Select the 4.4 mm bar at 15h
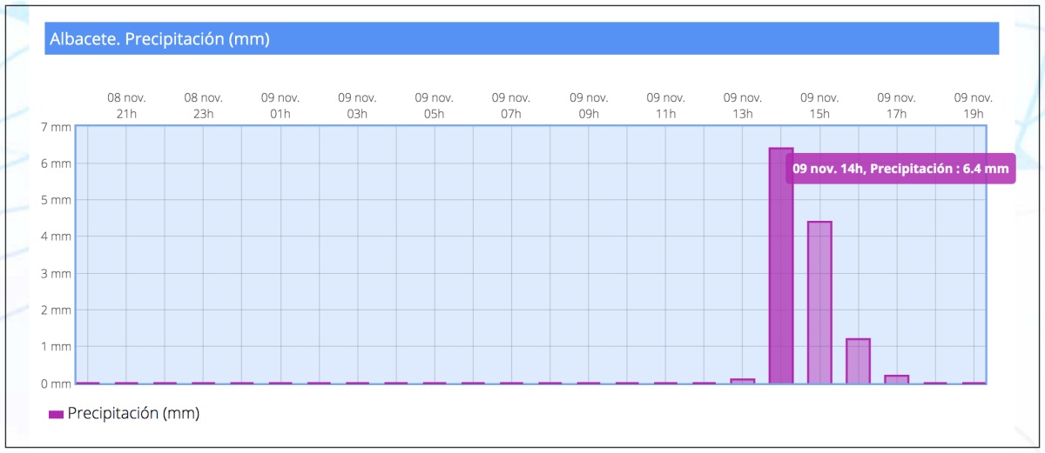The height and width of the screenshot is (453, 1045). 819,303
